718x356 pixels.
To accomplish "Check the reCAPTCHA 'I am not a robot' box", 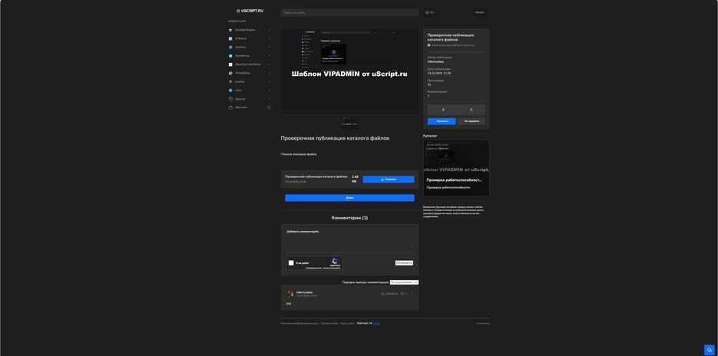I will coord(292,263).
